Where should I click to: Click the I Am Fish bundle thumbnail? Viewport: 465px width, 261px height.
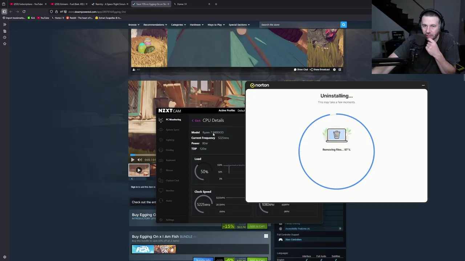pos(143,249)
